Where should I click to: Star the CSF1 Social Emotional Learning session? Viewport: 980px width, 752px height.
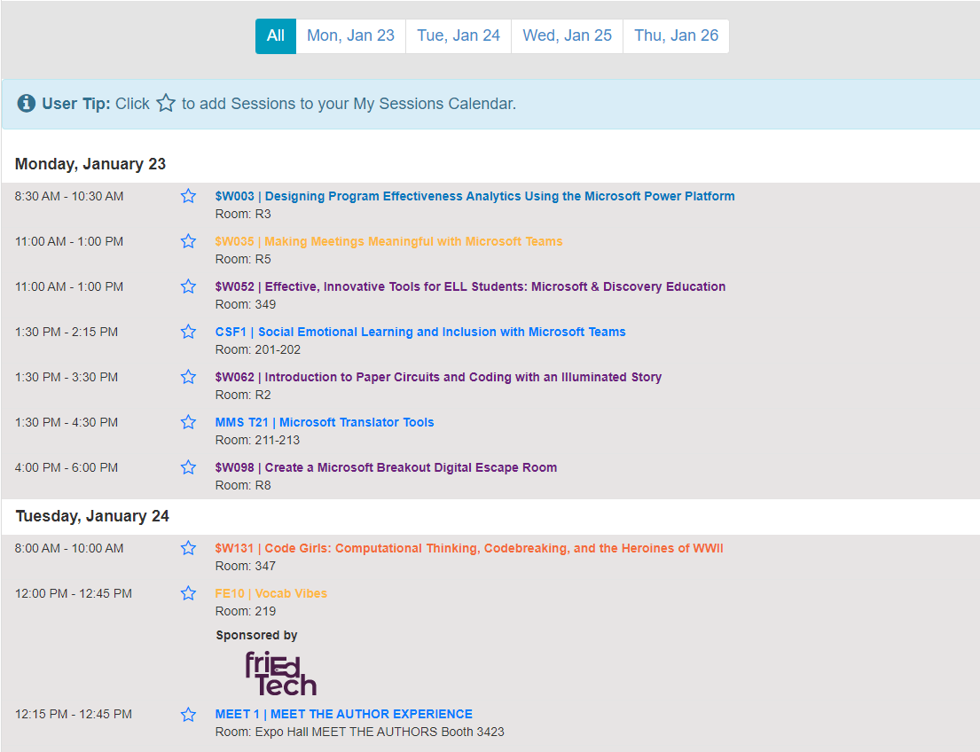click(188, 332)
